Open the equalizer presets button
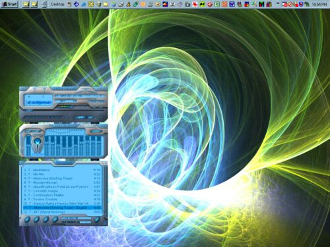The width and height of the screenshot is (330, 247). [96, 131]
